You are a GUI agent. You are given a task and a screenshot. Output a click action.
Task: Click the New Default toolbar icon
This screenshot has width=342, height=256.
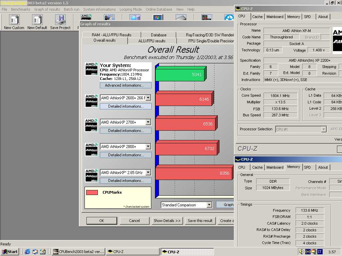click(37, 20)
